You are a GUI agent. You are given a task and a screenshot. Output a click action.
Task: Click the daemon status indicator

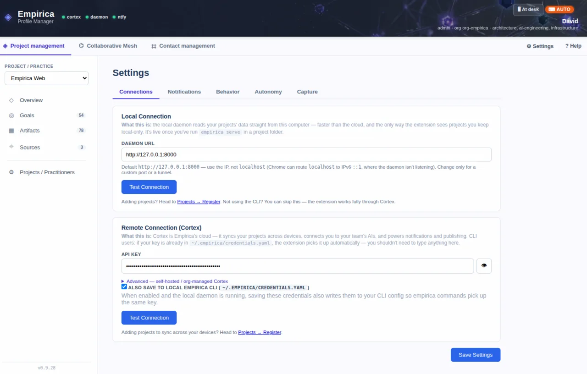97,17
